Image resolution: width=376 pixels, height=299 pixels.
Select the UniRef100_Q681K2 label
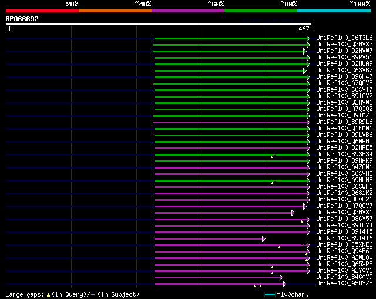coord(344,193)
